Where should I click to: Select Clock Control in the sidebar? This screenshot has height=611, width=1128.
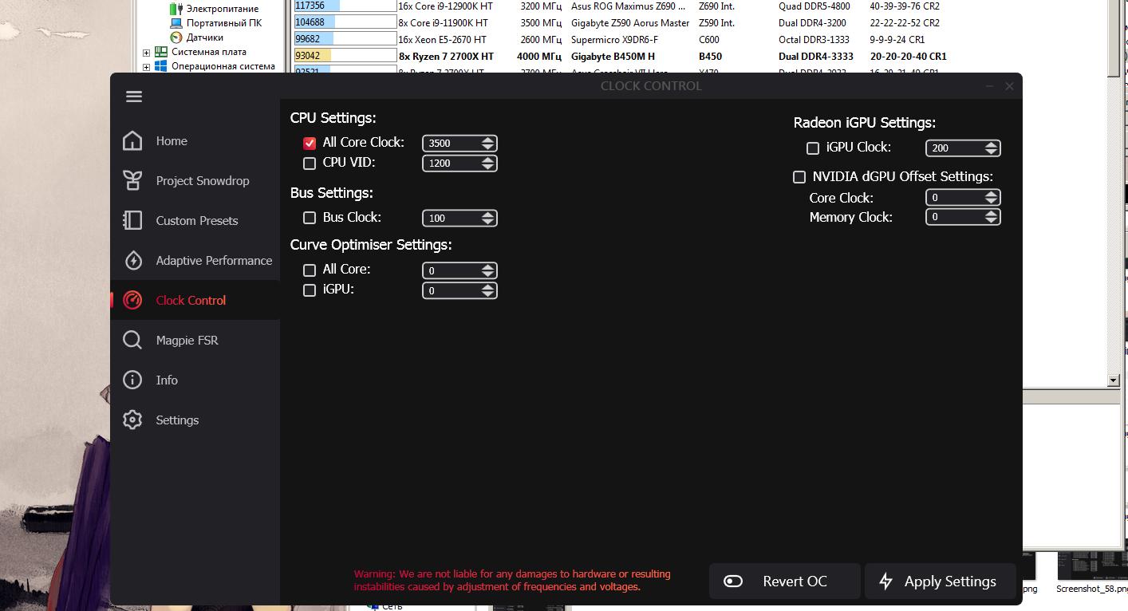pos(195,301)
